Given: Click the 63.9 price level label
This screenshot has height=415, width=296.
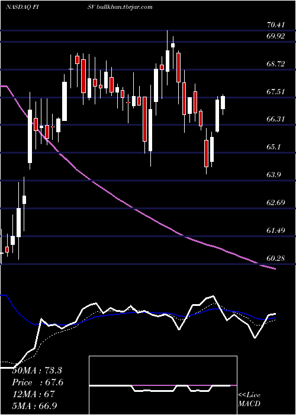Looking at the screenshot, I should [x=274, y=175].
